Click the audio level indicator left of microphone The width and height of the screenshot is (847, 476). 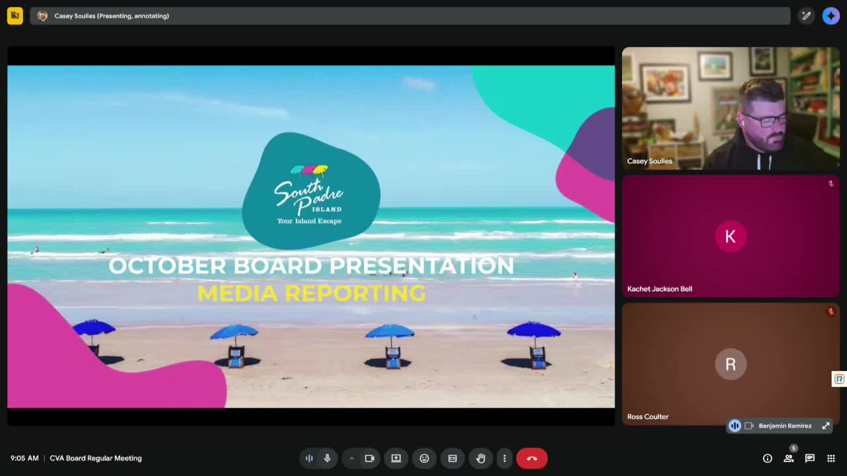coord(309,458)
